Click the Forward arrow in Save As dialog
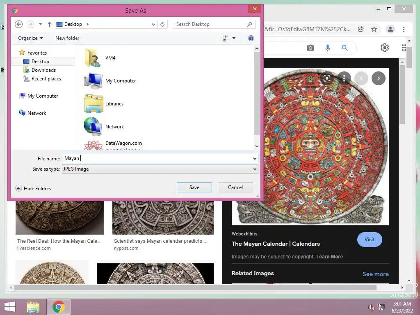 [x=30, y=24]
